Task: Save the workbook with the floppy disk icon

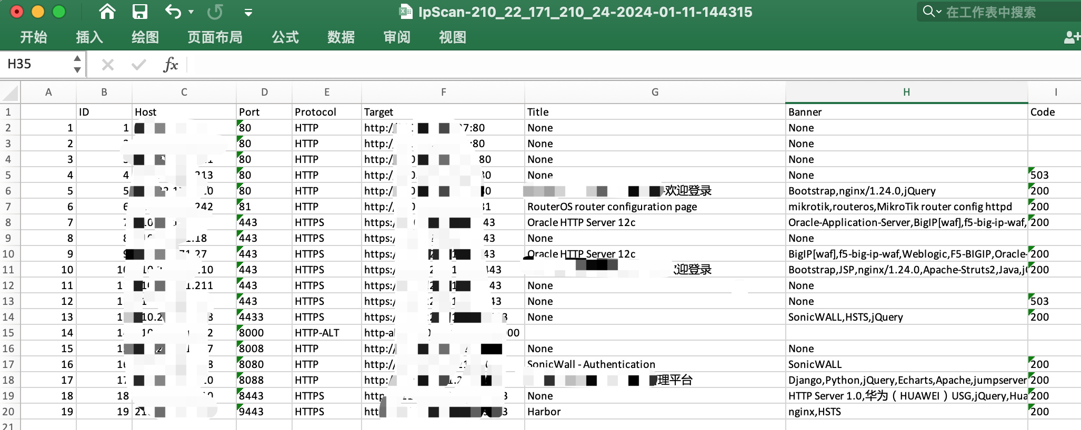Action: [x=139, y=12]
